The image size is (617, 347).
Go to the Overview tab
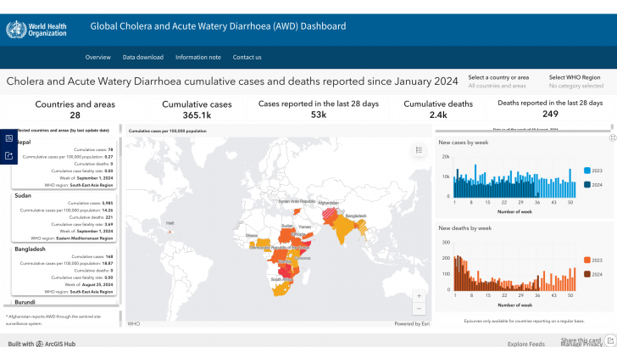pyautogui.click(x=97, y=57)
